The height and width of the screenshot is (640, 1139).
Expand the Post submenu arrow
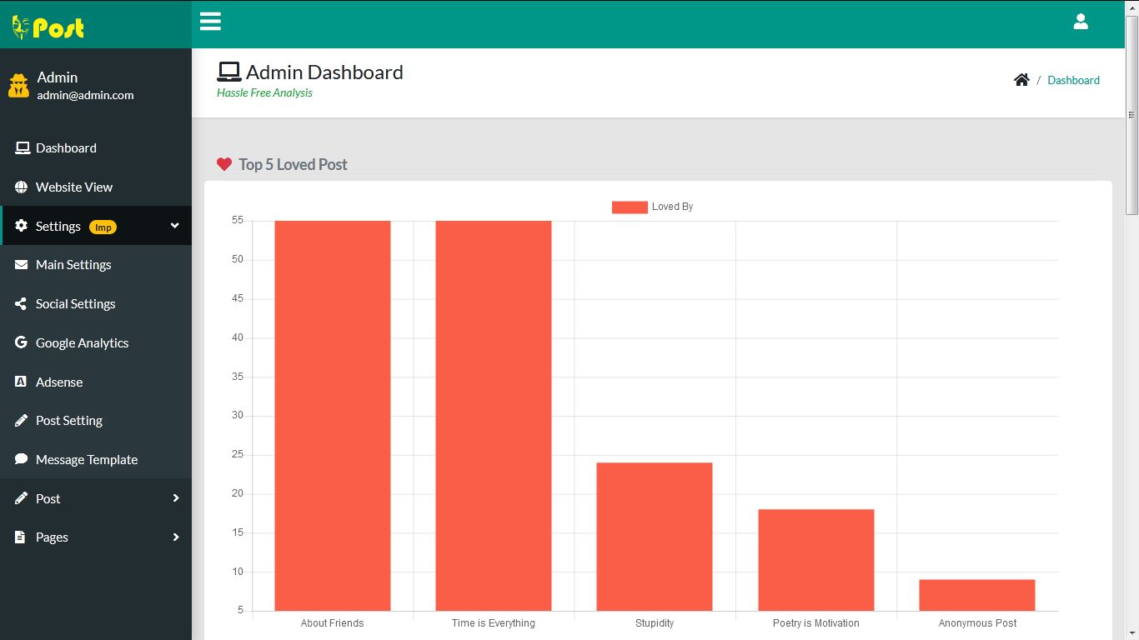(176, 498)
